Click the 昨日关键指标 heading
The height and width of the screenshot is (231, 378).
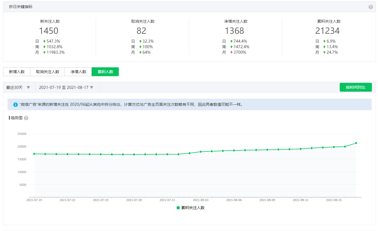click(x=21, y=7)
